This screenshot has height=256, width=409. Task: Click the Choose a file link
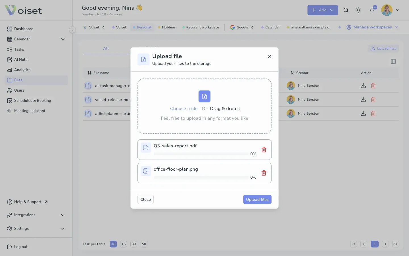184,109
